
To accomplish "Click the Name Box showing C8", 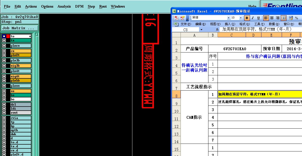I will tap(186, 30).
